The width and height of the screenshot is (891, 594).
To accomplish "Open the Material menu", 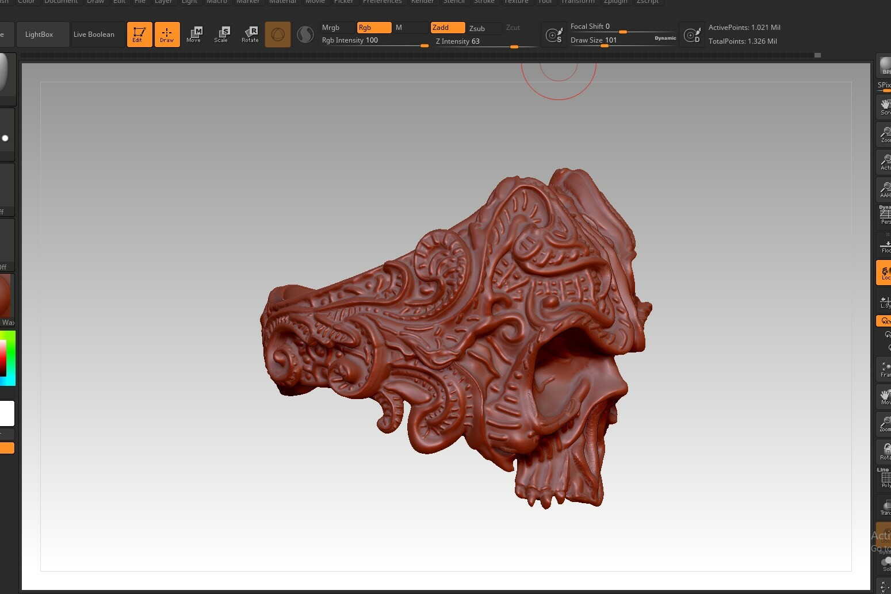I will click(282, 2).
